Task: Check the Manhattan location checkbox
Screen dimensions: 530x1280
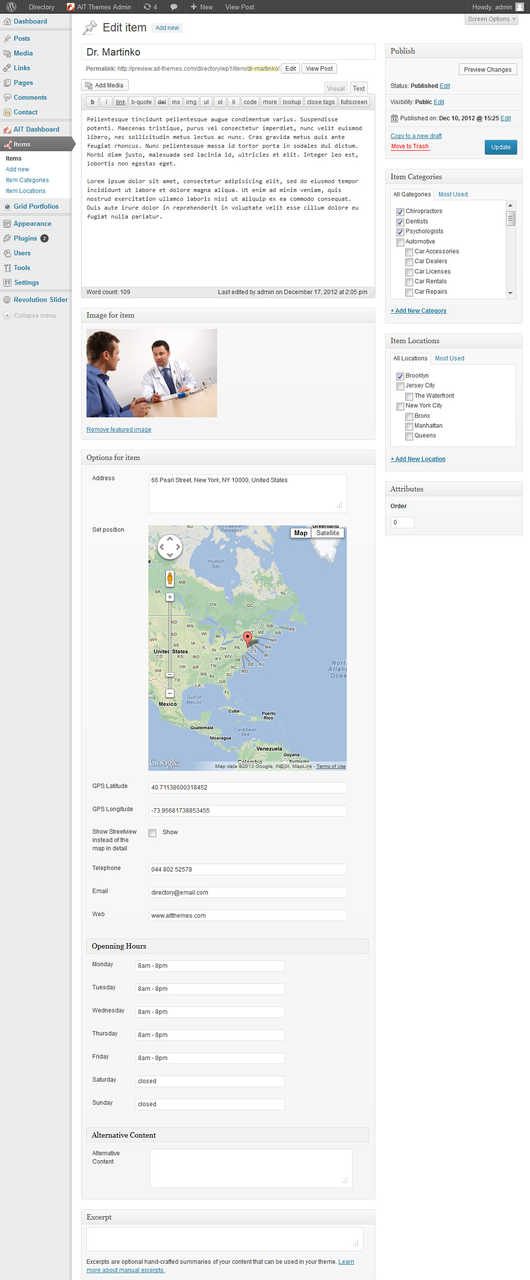Action: [409, 426]
